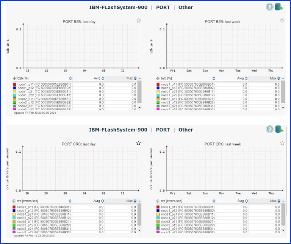Click scroll down arrow in B2B last week legend

pyautogui.click(x=283, y=108)
